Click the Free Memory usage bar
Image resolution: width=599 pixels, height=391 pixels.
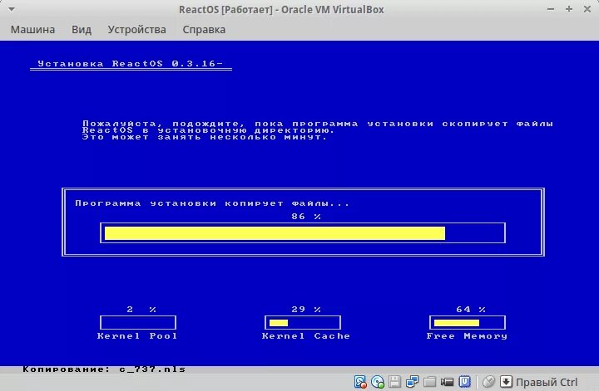click(468, 322)
